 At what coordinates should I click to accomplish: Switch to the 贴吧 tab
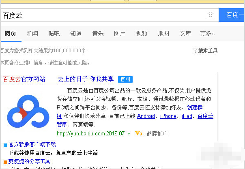tap(54, 33)
